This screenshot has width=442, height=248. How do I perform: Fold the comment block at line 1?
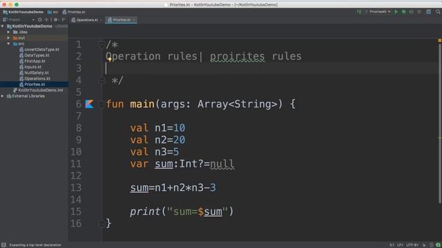(x=102, y=44)
